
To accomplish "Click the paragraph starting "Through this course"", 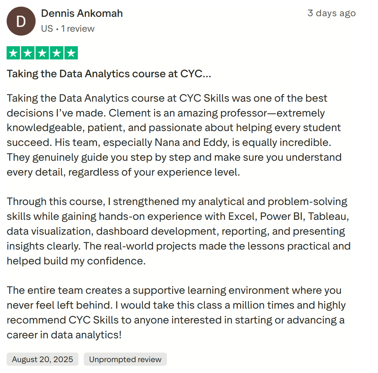I will [179, 231].
